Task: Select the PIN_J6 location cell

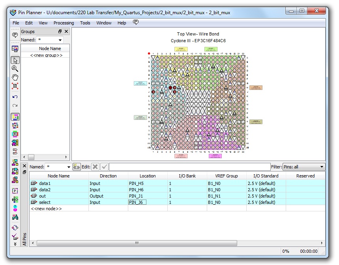Action: pos(148,202)
